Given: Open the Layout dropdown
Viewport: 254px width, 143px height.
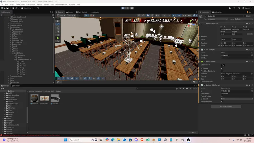Looking at the screenshot, I should (x=247, y=8).
